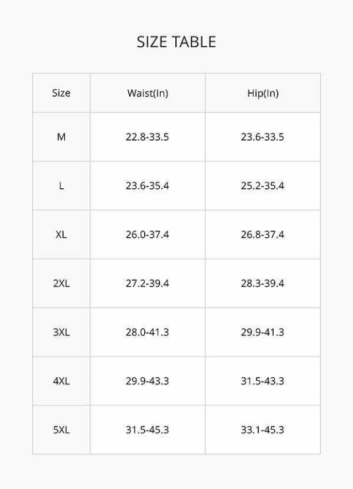The height and width of the screenshot is (489, 353).
Task: Select waist value 29.9-43.3
Action: [147, 381]
